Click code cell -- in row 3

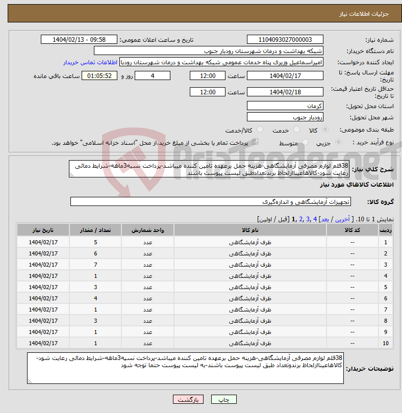pos(353,265)
